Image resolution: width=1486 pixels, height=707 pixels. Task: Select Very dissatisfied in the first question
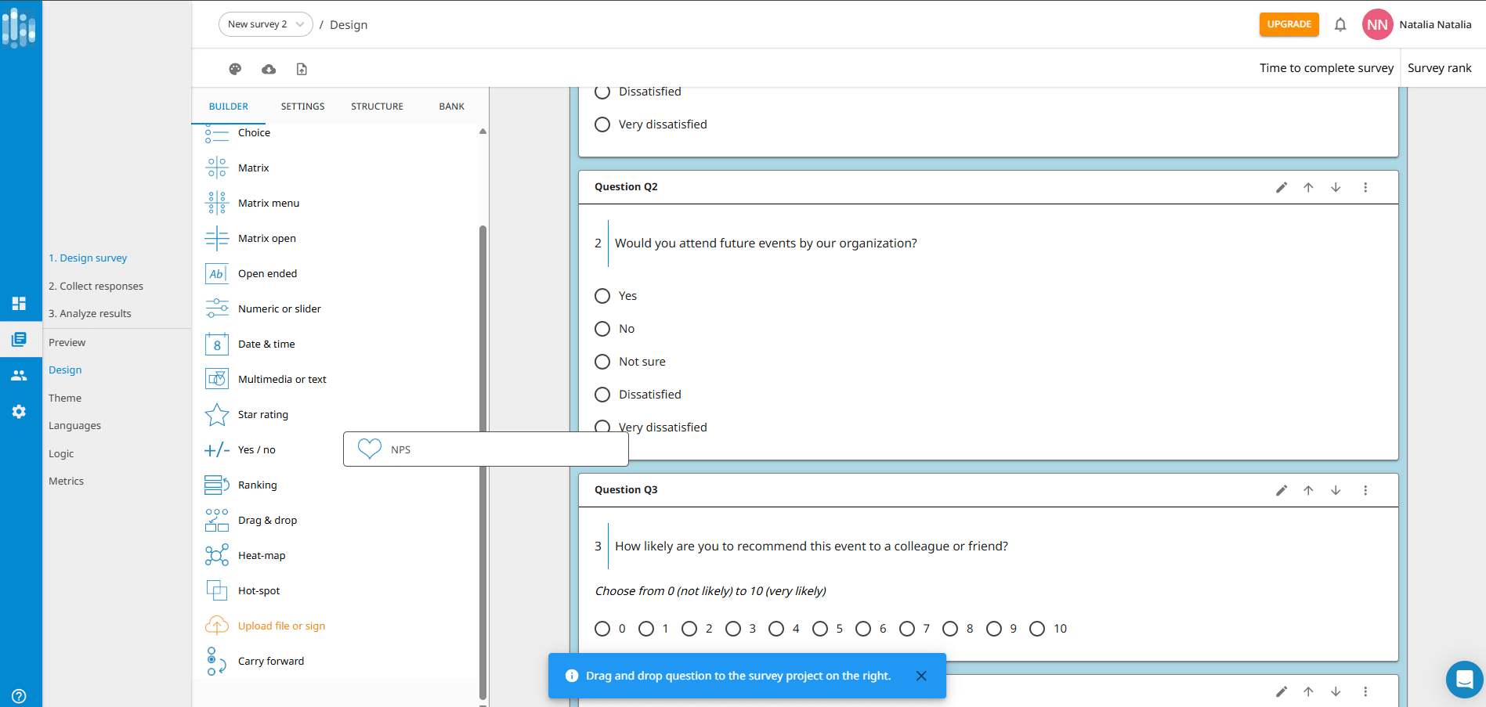602,124
